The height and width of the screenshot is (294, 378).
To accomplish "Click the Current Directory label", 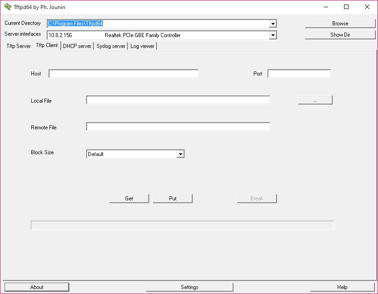I will click(23, 23).
